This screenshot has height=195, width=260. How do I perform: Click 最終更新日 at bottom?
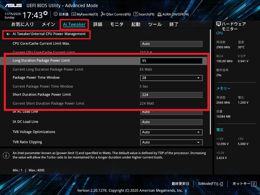tap(180, 184)
